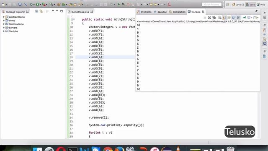
Task: Open the Open Console dropdown arrow
Action: [258, 18]
